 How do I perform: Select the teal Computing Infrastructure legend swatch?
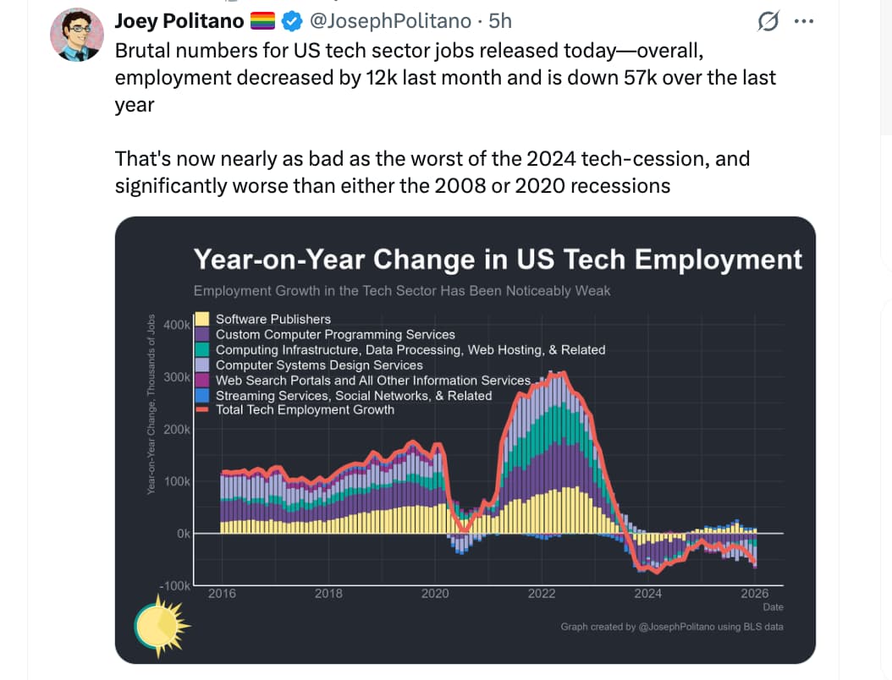[x=202, y=349]
